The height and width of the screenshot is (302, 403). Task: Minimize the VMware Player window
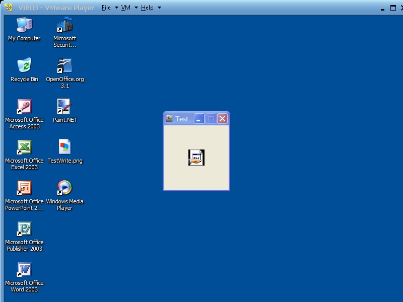(x=382, y=9)
